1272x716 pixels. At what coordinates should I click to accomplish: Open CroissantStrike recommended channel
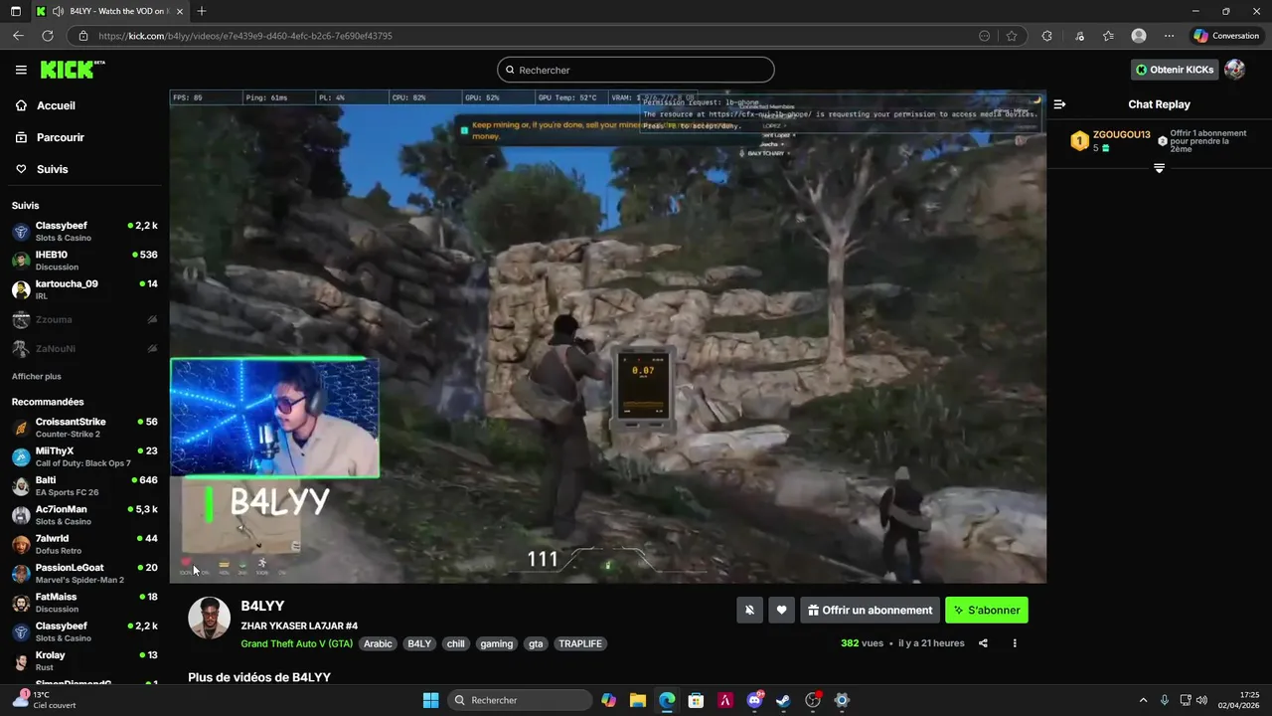tap(84, 428)
